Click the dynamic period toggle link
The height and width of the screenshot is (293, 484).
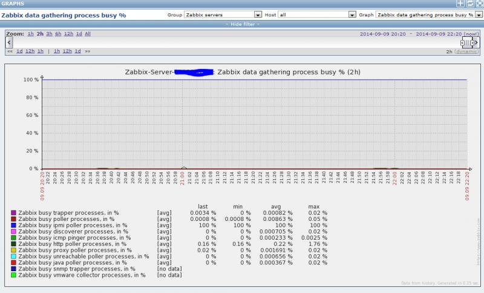466,51
